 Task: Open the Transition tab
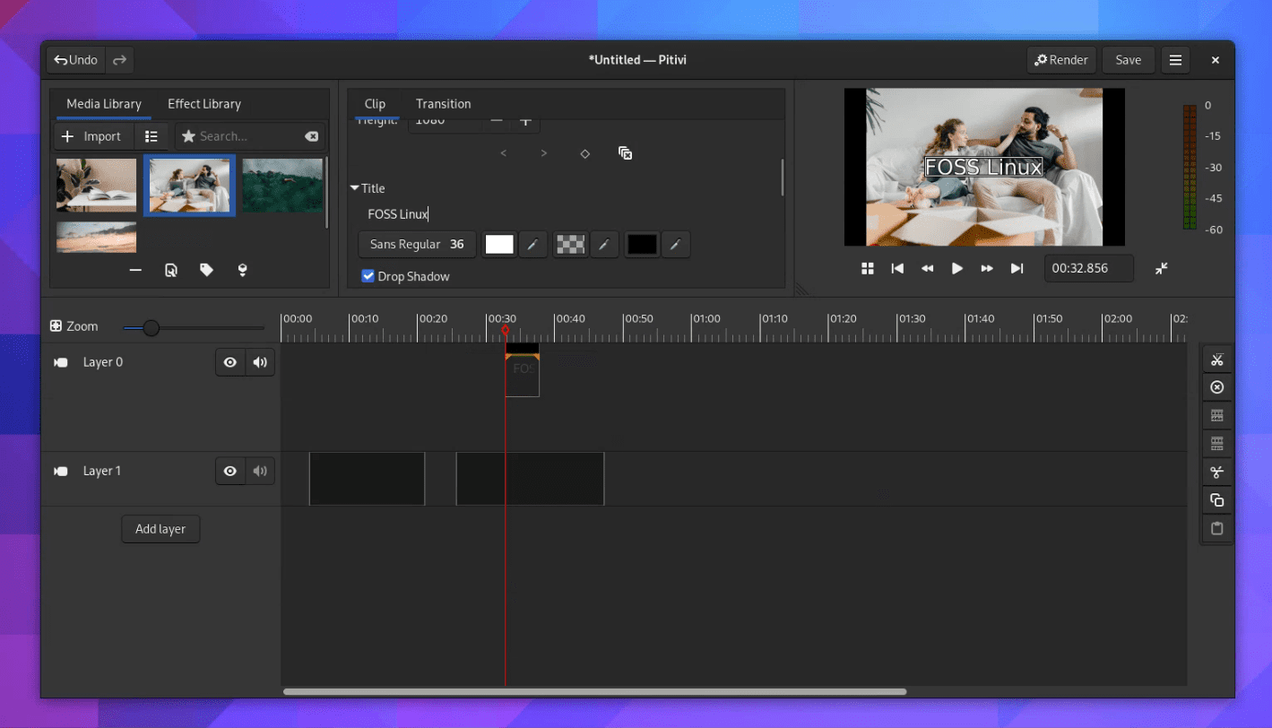(443, 104)
